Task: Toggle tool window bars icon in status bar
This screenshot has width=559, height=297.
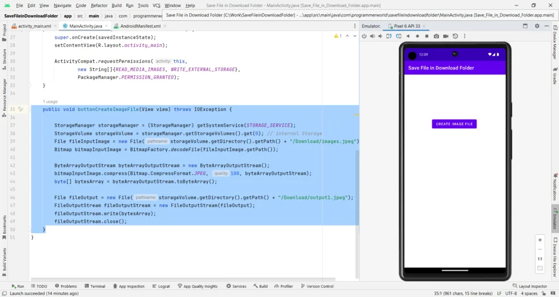Action: [x=4, y=293]
